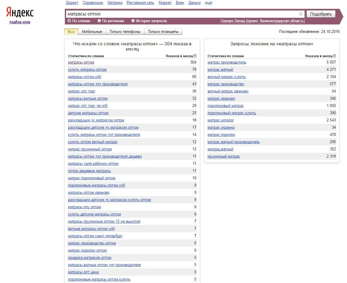Open the 'ватный матрас купить' similar query

(x=227, y=77)
